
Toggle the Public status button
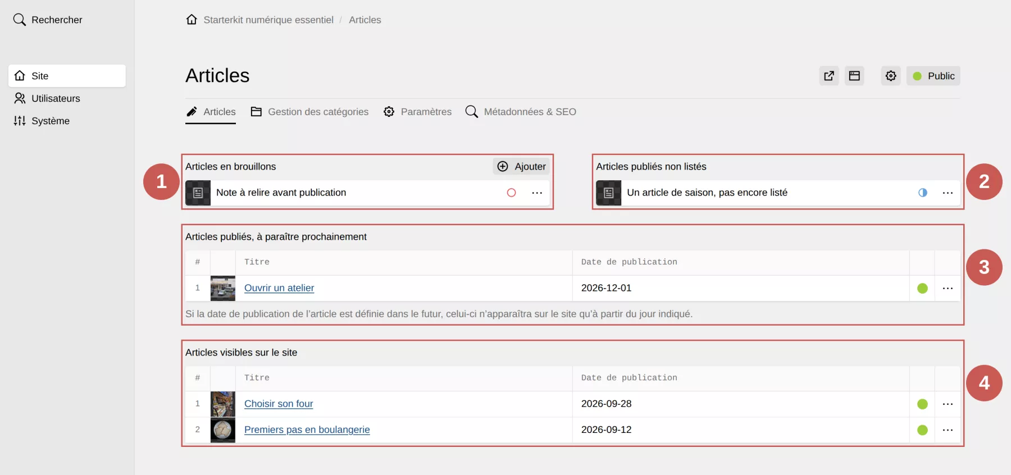pos(933,76)
